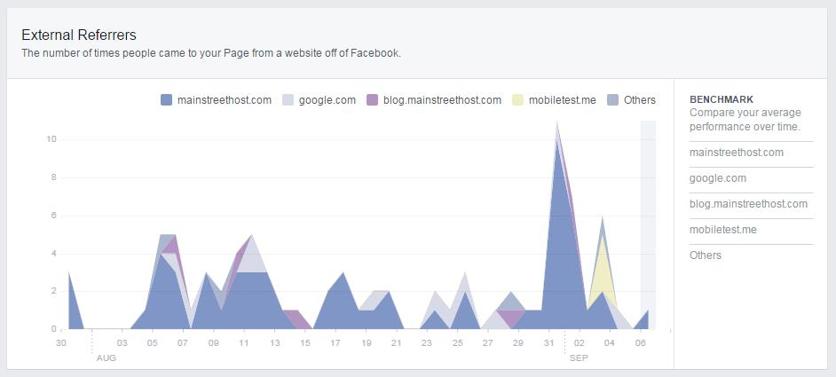Select google.com in Benchmark list
The width and height of the screenshot is (836, 377).
717,178
